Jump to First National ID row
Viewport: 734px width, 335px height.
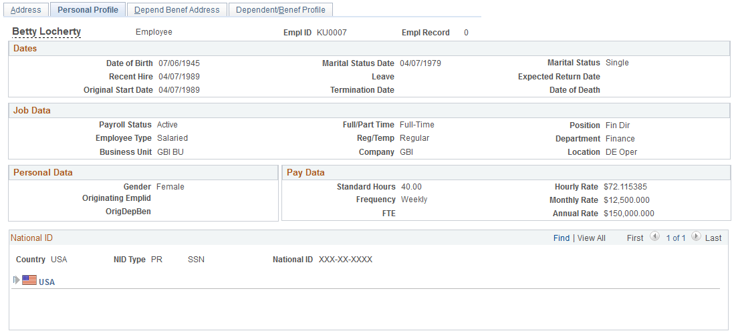[635, 238]
